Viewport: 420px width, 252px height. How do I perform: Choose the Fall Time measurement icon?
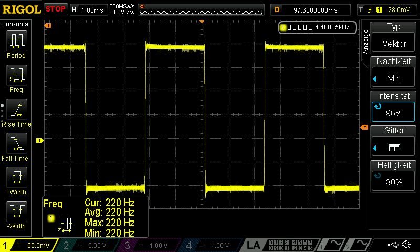[x=17, y=143]
